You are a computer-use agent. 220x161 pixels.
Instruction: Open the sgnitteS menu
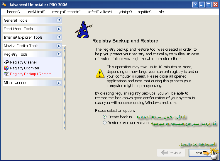pyautogui.click(x=145, y=12)
